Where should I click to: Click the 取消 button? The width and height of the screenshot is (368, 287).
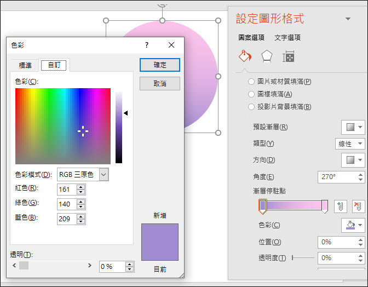point(160,84)
